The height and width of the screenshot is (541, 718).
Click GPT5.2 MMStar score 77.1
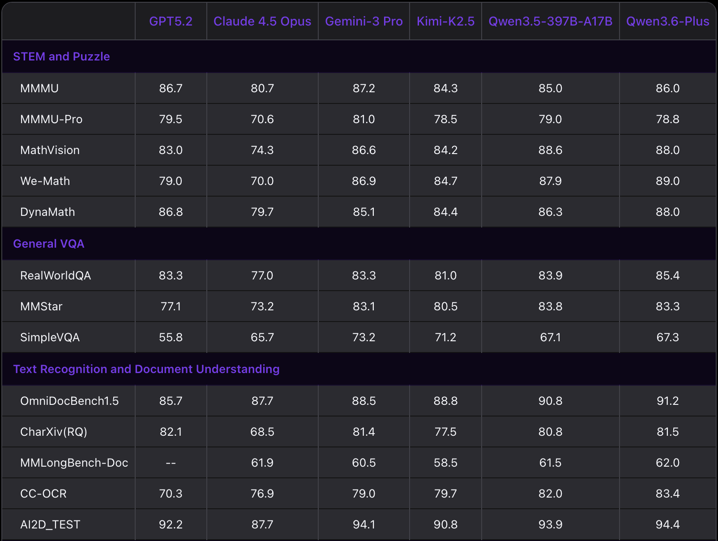[171, 306]
